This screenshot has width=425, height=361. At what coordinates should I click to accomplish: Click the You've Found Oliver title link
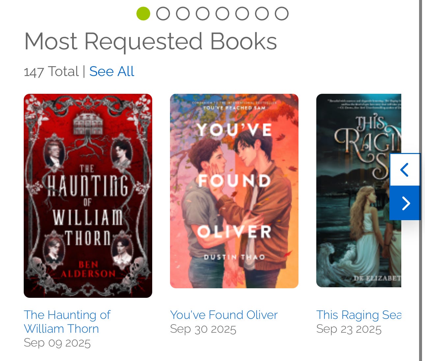coord(224,315)
